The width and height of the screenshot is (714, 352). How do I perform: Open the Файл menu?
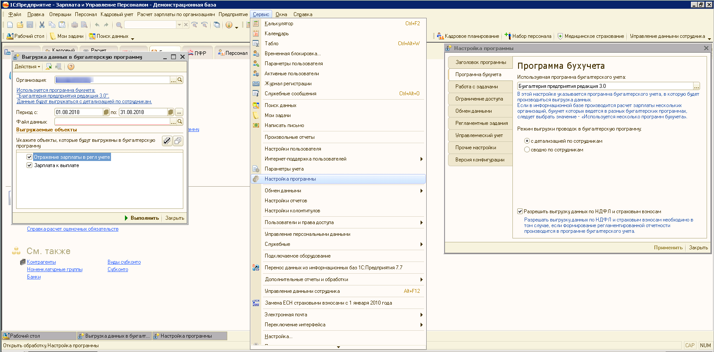(14, 14)
